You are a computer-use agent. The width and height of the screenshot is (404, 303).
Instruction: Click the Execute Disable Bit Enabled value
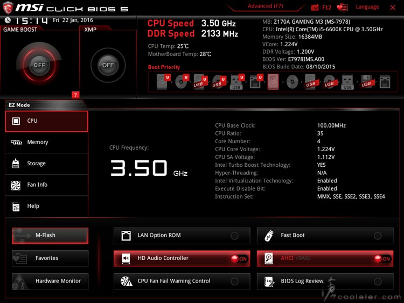[327, 189]
